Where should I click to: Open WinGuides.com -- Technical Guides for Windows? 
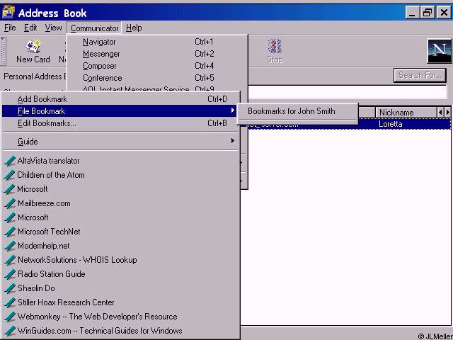coord(100,331)
